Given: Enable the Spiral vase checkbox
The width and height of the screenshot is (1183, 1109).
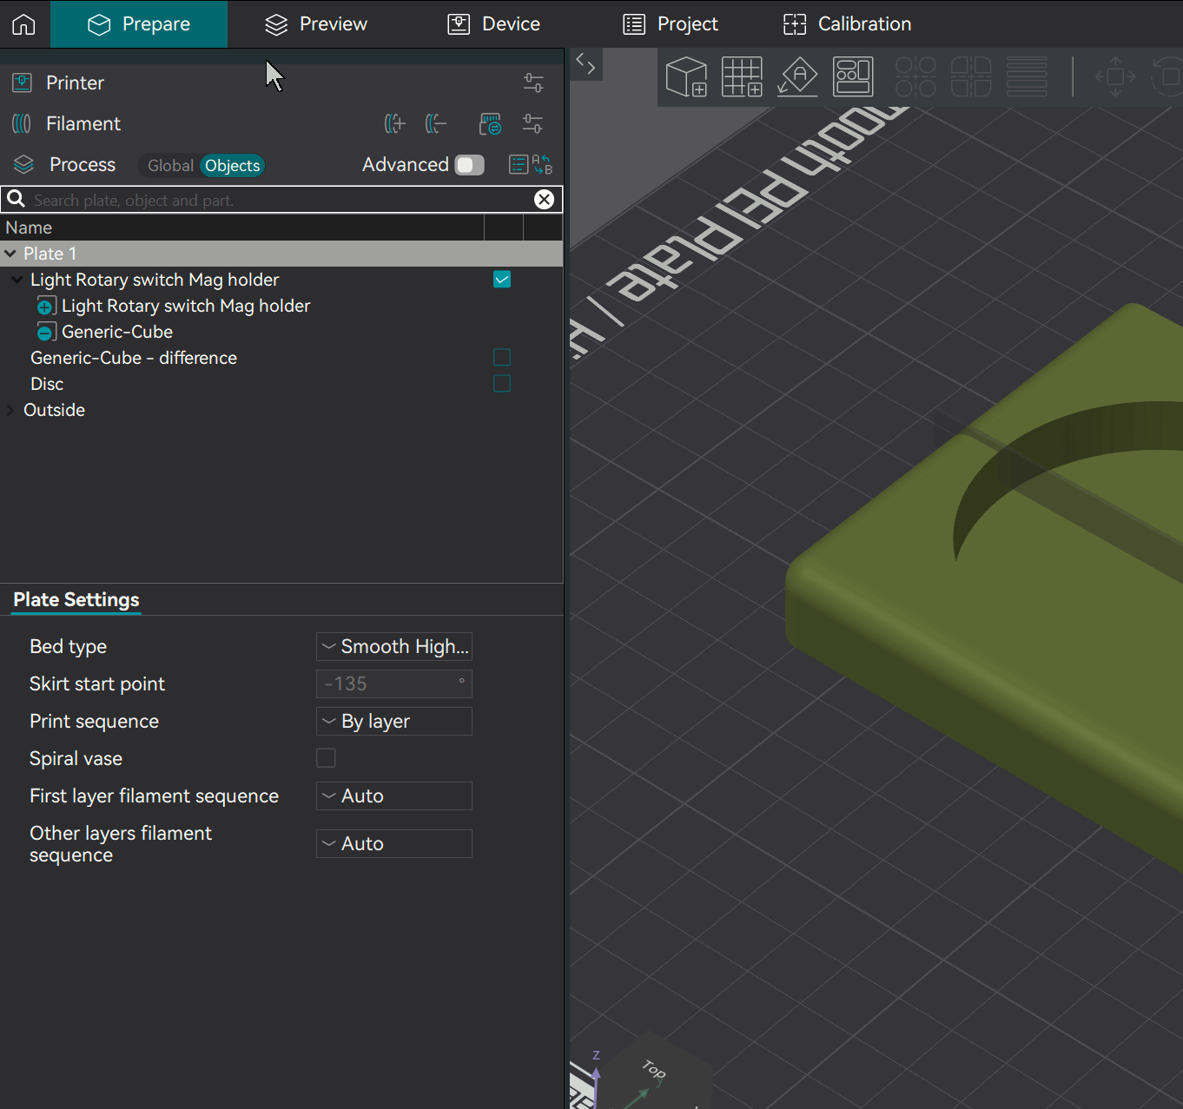Looking at the screenshot, I should [x=326, y=758].
